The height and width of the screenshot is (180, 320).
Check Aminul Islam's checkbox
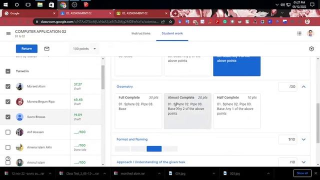[8, 162]
